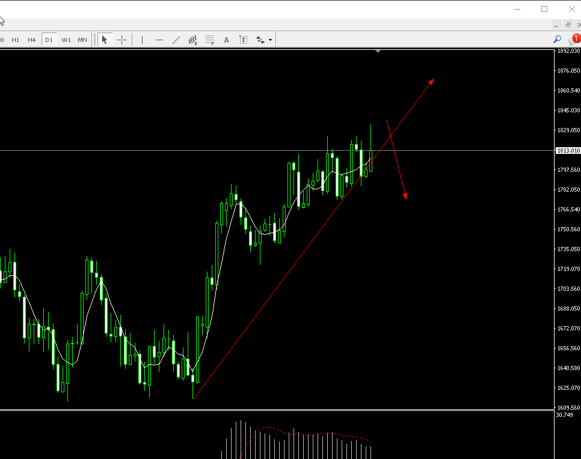Switch chart to H1 timeframe
Viewport: 581px width, 459px height.
tap(15, 40)
